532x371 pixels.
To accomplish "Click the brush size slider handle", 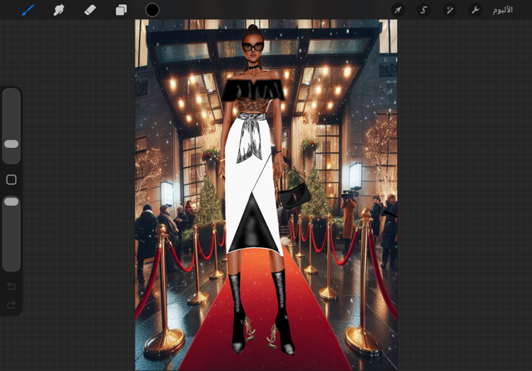I will (12, 144).
